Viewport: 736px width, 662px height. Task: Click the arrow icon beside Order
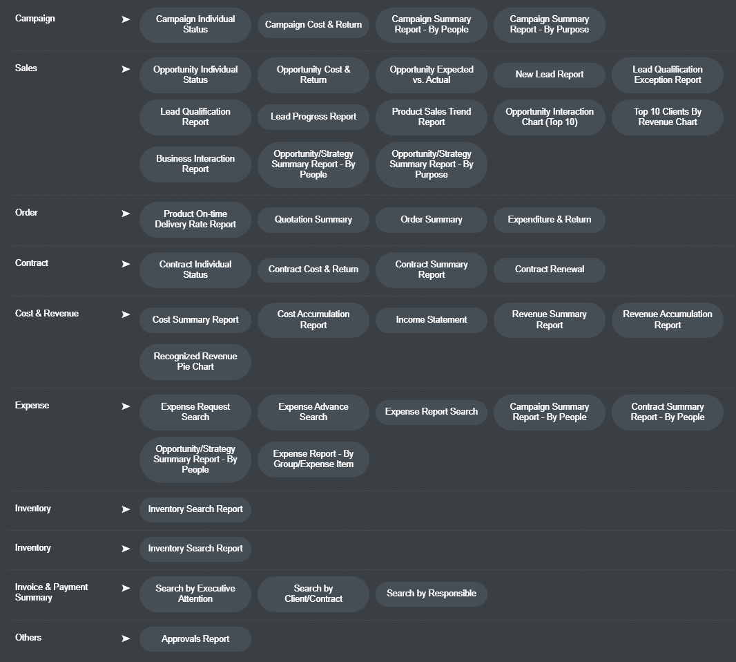(126, 214)
